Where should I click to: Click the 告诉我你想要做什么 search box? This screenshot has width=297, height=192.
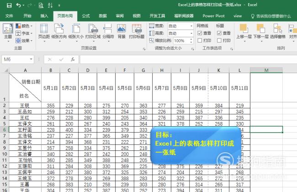(271, 16)
